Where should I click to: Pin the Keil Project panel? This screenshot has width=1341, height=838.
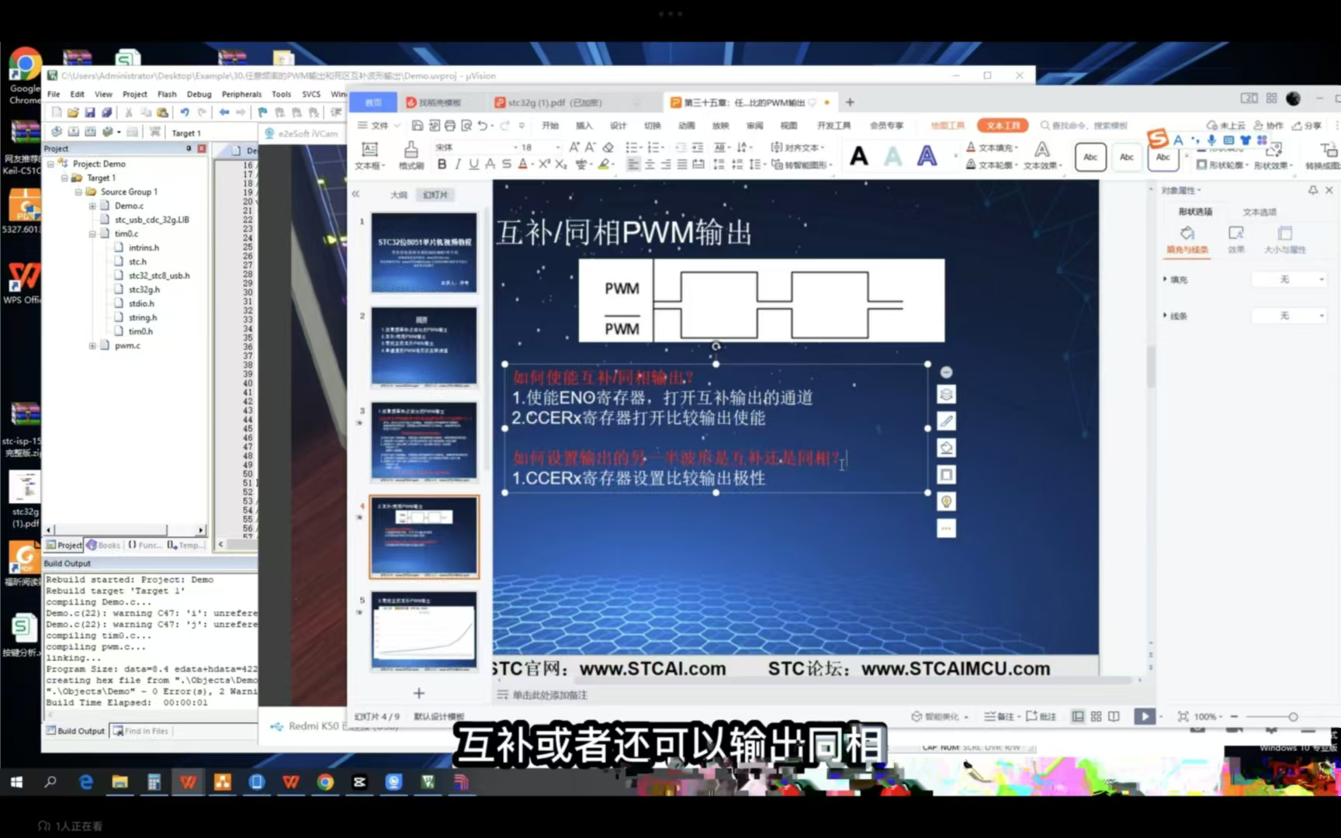click(189, 148)
